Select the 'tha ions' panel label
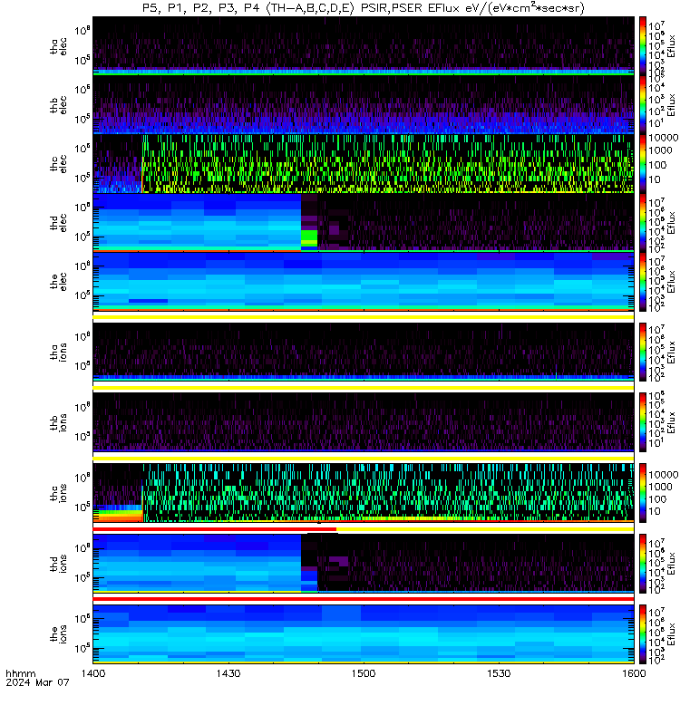 pos(58,352)
